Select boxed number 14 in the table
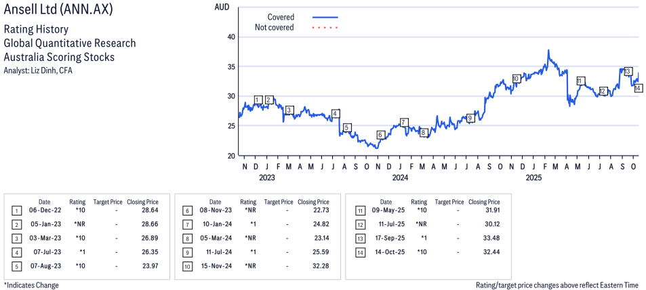Viewport: 646px width, 290px height. [360, 251]
